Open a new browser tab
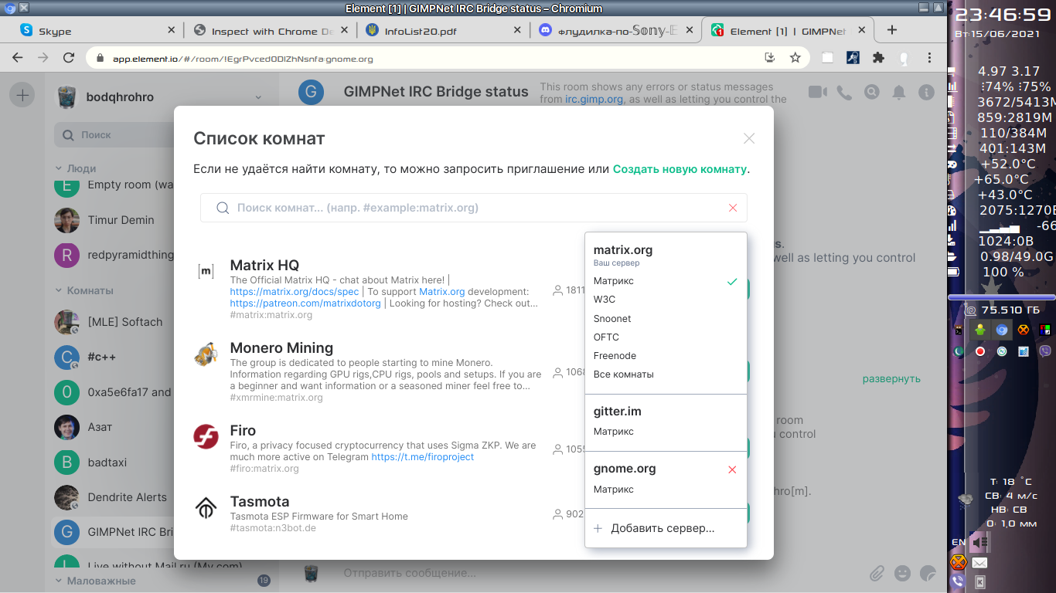This screenshot has height=593, width=1056. click(x=892, y=30)
